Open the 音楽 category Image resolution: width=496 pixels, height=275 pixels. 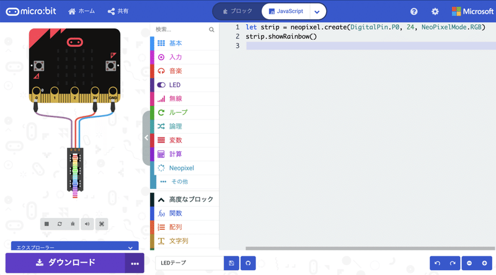pyautogui.click(x=185, y=71)
